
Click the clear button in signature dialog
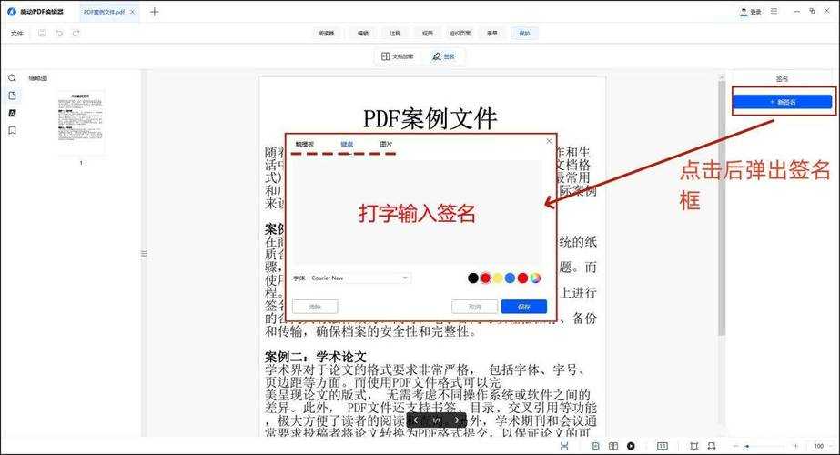tap(315, 307)
